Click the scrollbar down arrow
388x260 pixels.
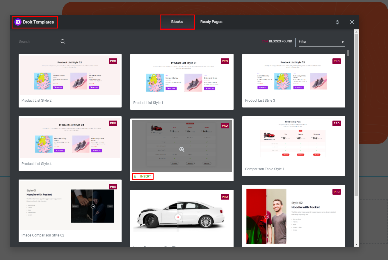[x=356, y=245]
